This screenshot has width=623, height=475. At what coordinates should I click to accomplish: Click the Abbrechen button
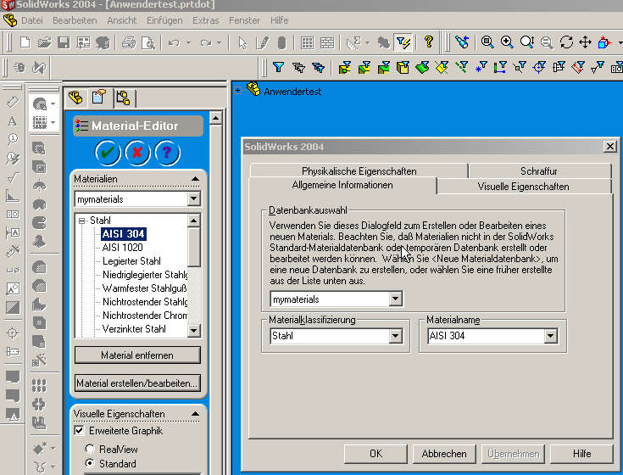(444, 454)
